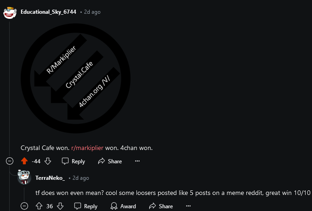Click the 2d ago timestamp on TerraNeko_'s reply
Screen dimensions: 312x211
tap(80, 178)
